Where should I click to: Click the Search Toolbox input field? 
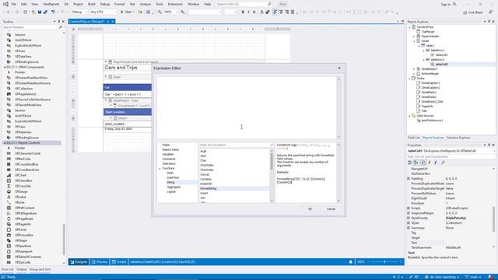click(x=30, y=27)
